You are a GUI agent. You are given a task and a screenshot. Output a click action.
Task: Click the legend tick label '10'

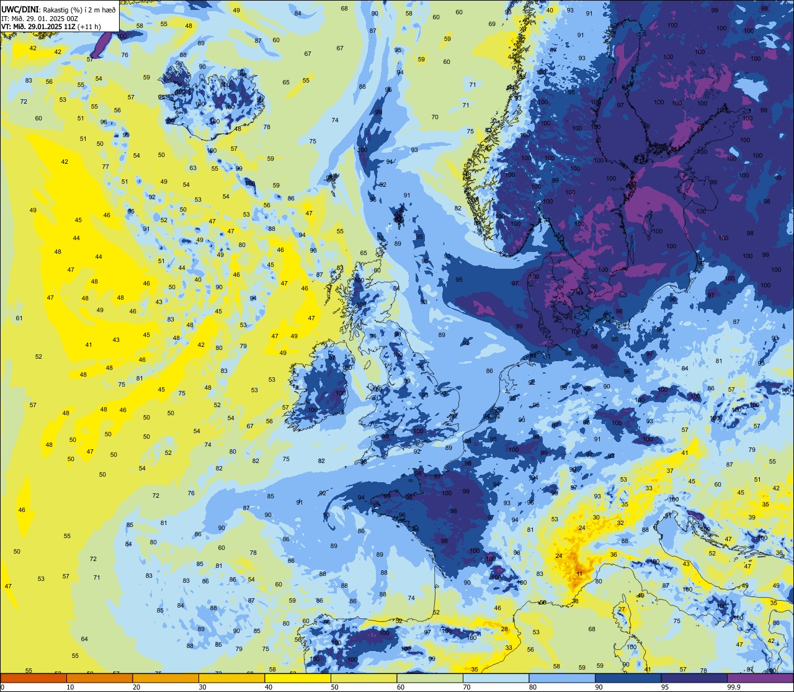tap(70, 687)
